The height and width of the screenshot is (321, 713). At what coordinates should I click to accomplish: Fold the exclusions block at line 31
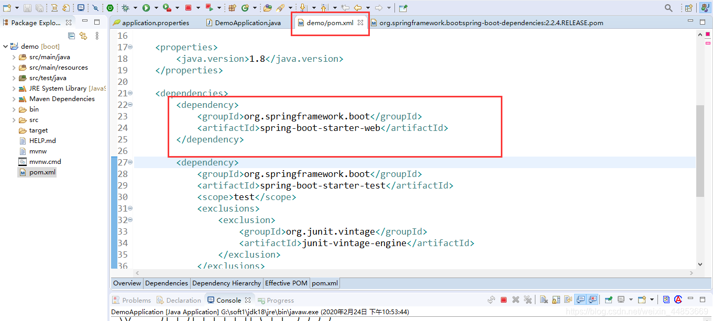pos(130,208)
